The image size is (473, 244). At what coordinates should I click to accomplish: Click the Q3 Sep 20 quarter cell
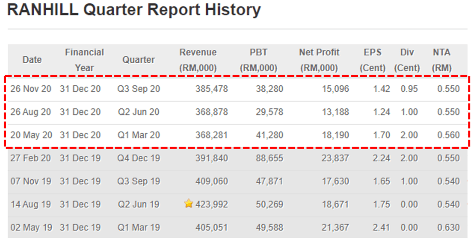139,89
